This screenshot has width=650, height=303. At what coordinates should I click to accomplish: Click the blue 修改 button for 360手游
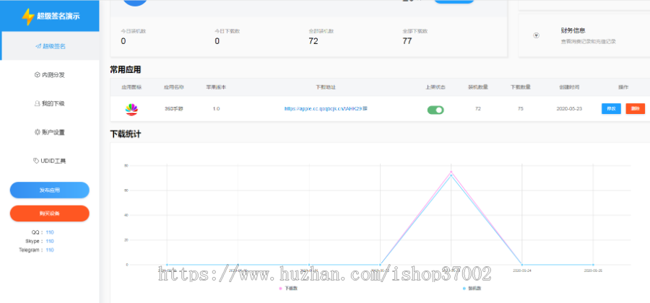click(611, 109)
